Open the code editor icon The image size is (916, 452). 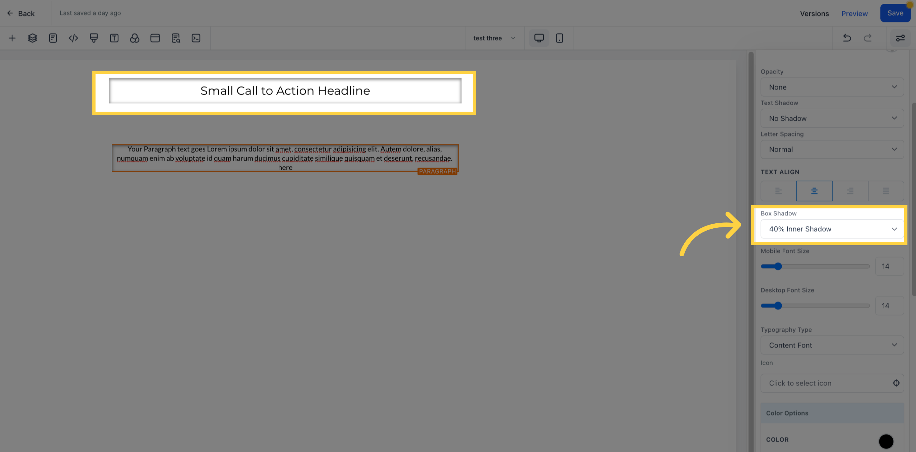click(x=73, y=38)
